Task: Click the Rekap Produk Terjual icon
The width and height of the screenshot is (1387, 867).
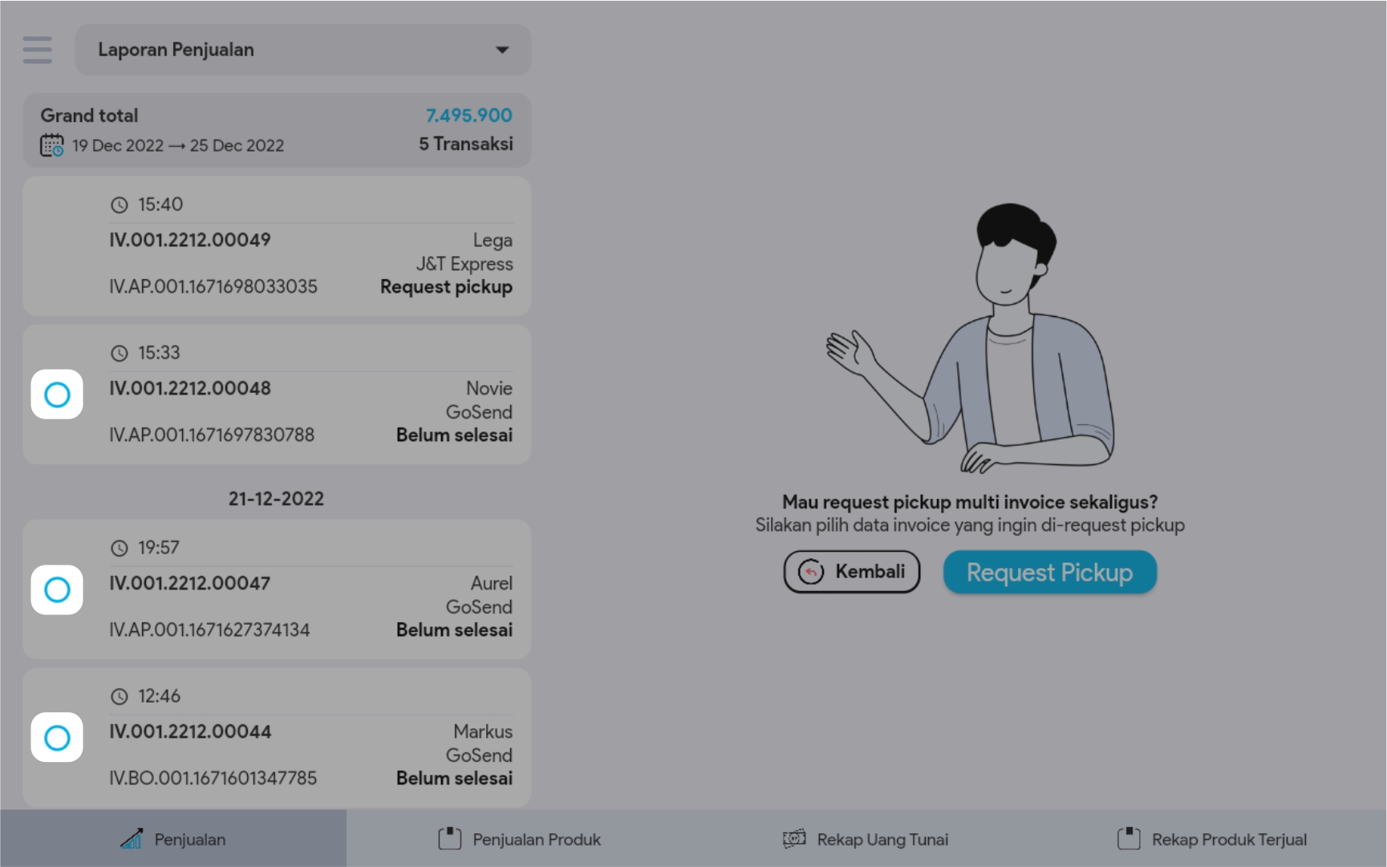Action: tap(1129, 839)
